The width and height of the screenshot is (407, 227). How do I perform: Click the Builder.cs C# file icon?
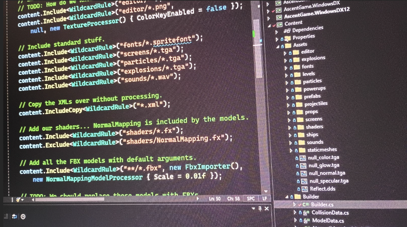point(306,205)
